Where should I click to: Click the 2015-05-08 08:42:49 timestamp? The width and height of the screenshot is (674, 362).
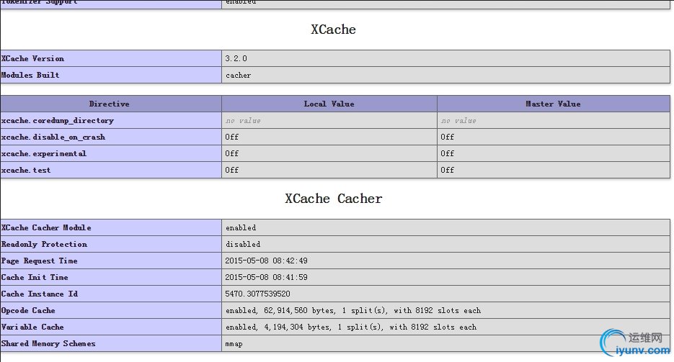266,261
